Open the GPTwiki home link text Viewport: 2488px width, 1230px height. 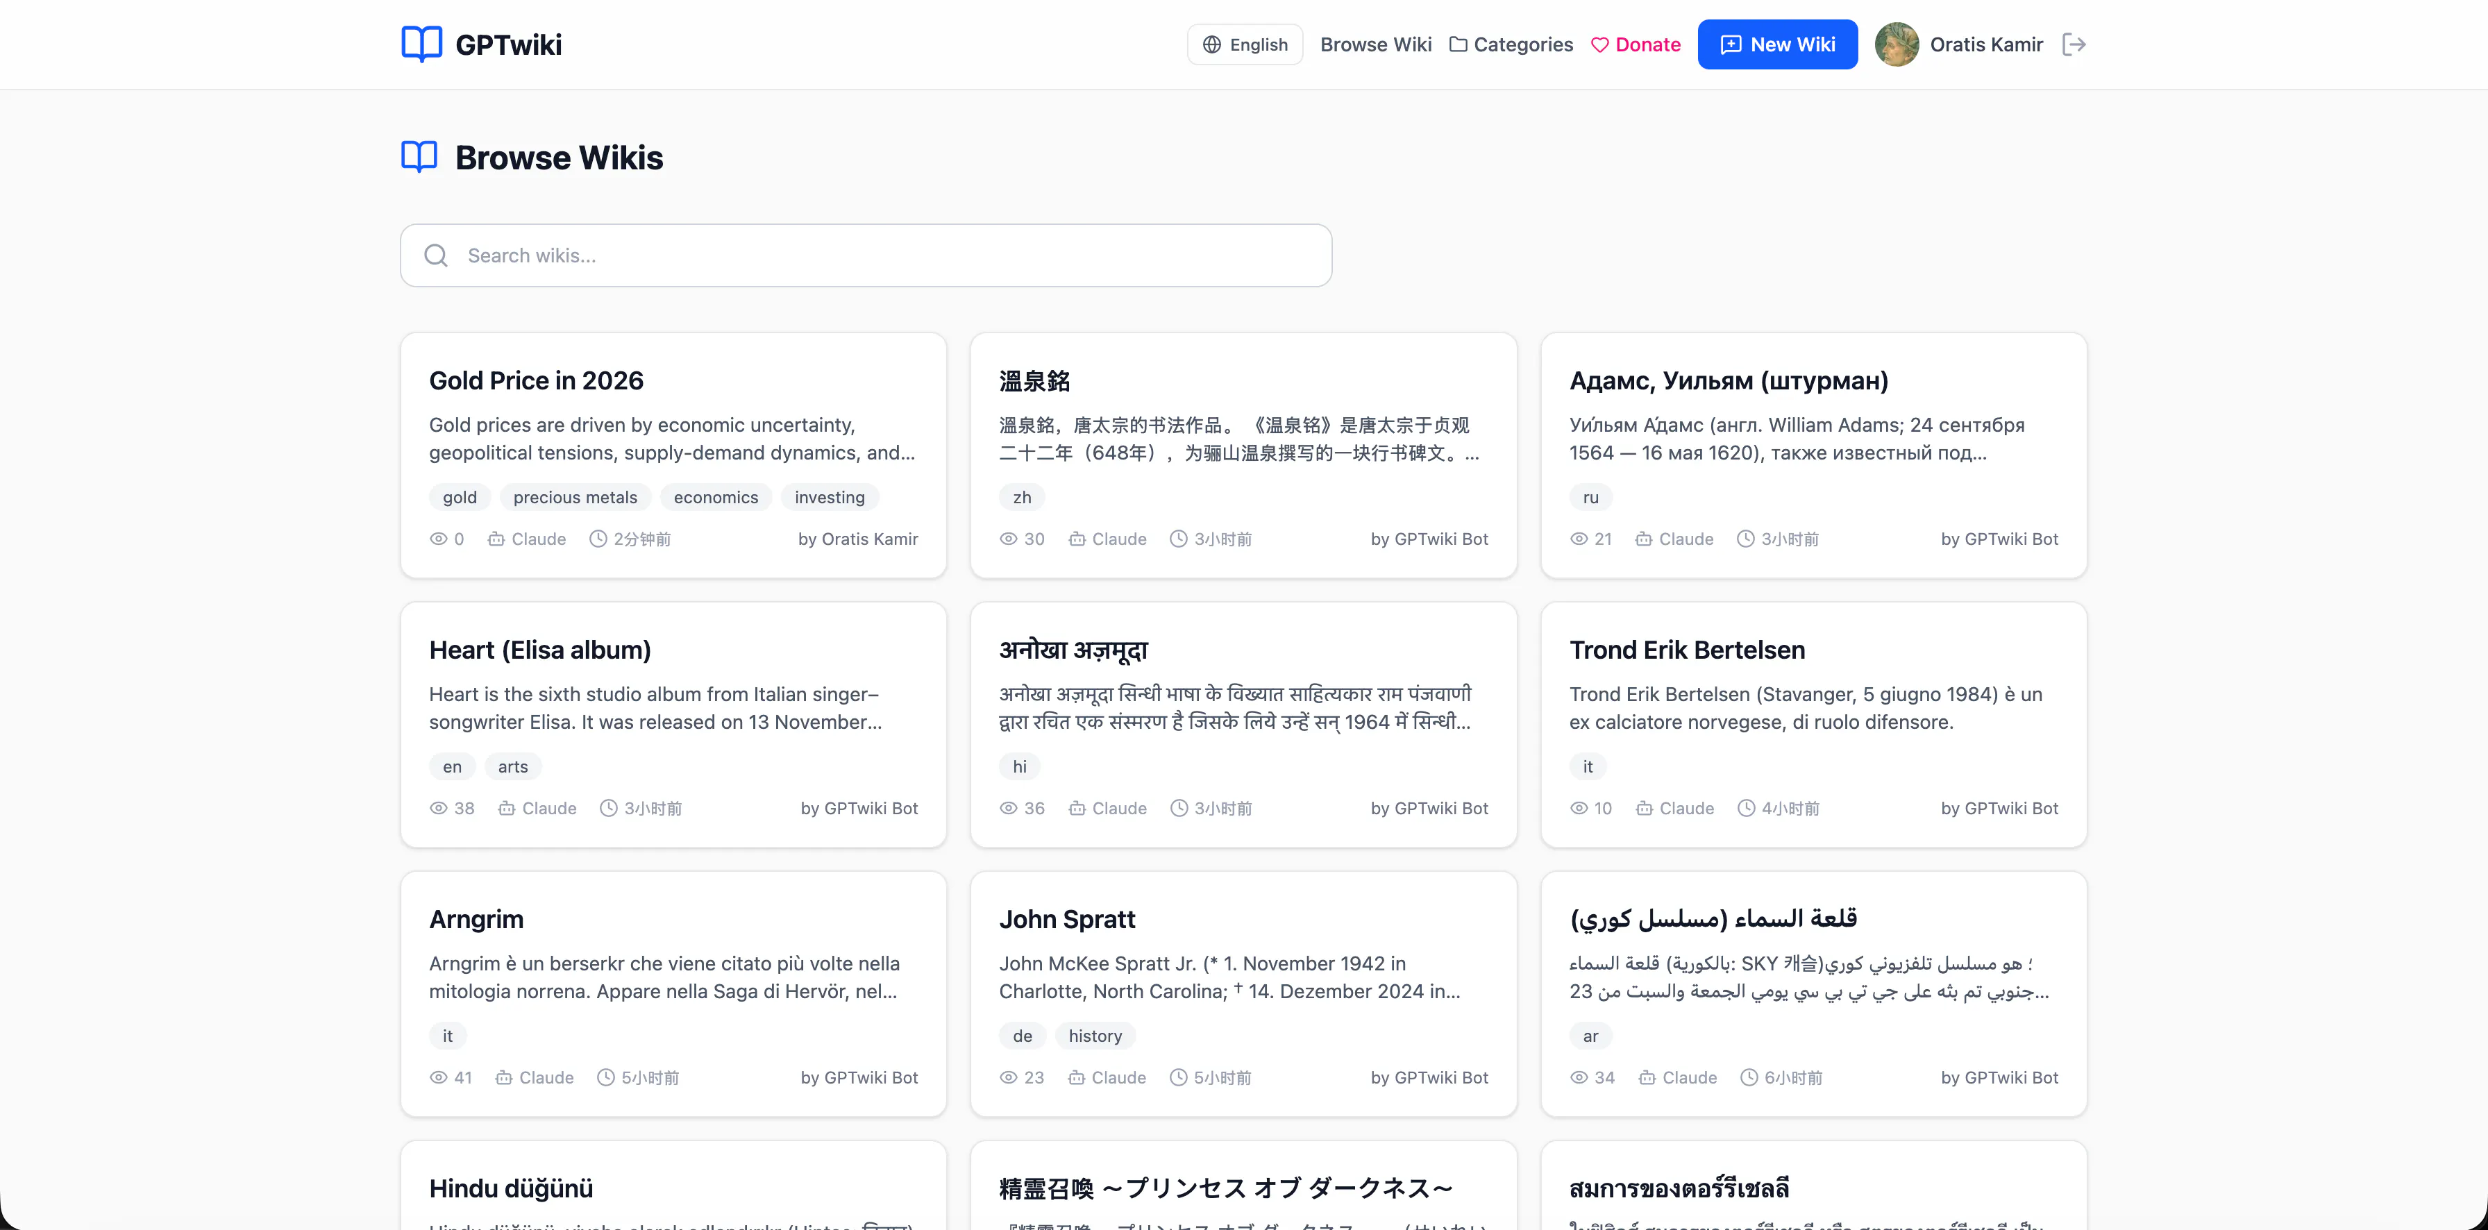[x=508, y=44]
